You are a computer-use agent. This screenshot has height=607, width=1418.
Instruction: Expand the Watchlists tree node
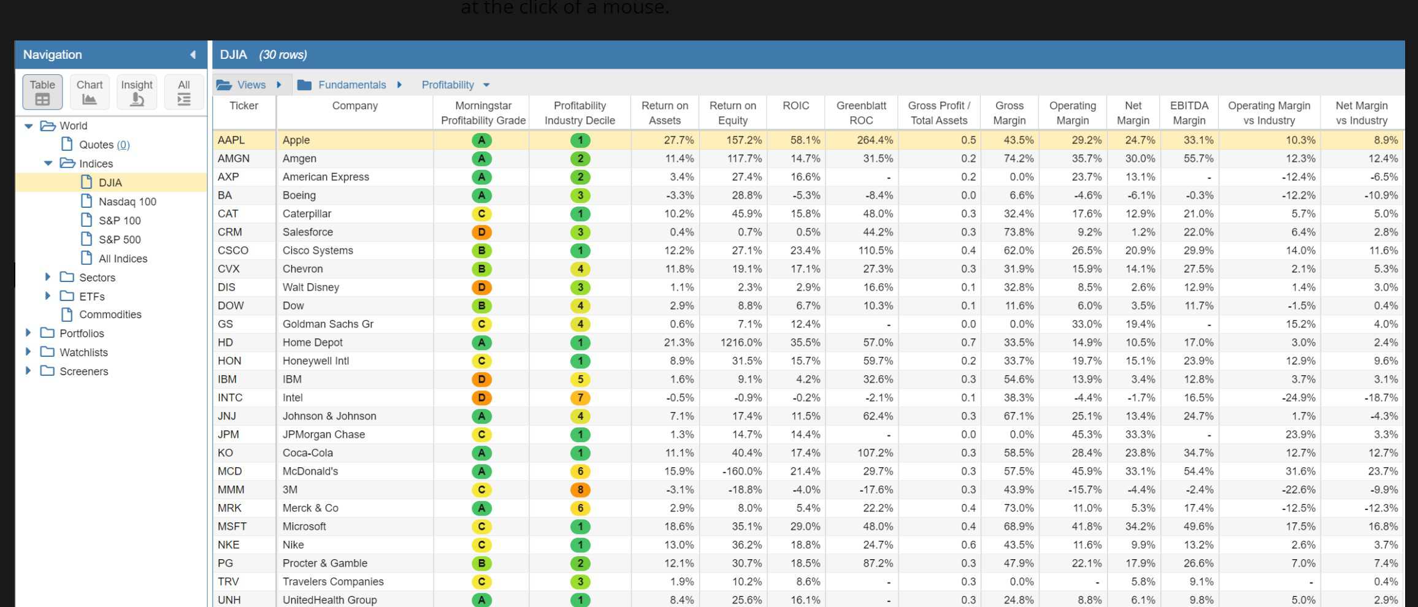tap(28, 352)
